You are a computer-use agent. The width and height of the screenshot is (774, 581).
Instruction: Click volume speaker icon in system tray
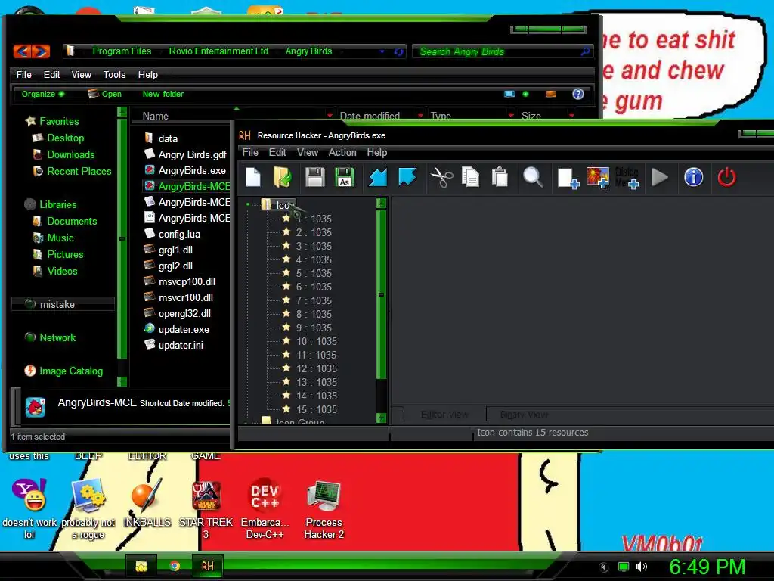641,567
